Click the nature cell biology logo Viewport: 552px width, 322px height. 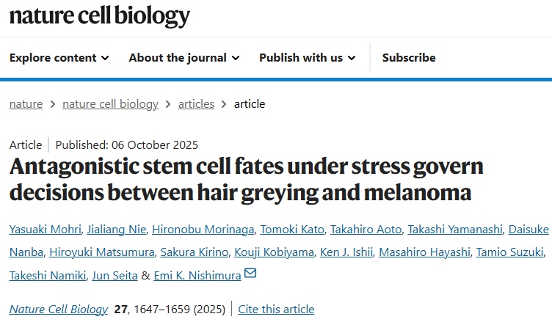point(99,16)
